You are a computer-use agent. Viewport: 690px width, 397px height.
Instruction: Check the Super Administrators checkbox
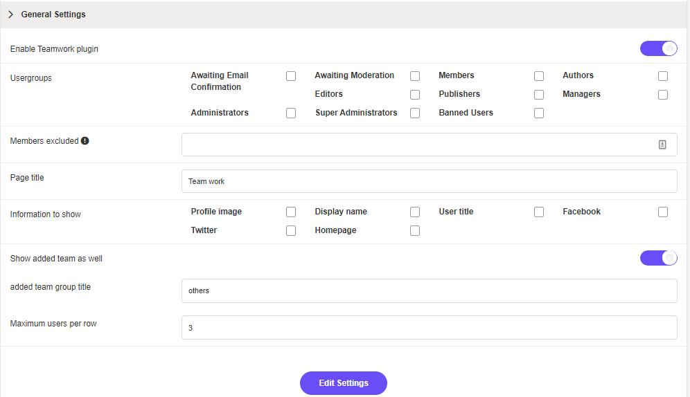(415, 113)
